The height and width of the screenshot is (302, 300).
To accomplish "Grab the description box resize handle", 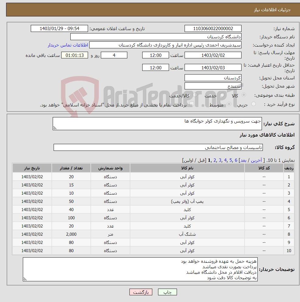I will [55, 128].
